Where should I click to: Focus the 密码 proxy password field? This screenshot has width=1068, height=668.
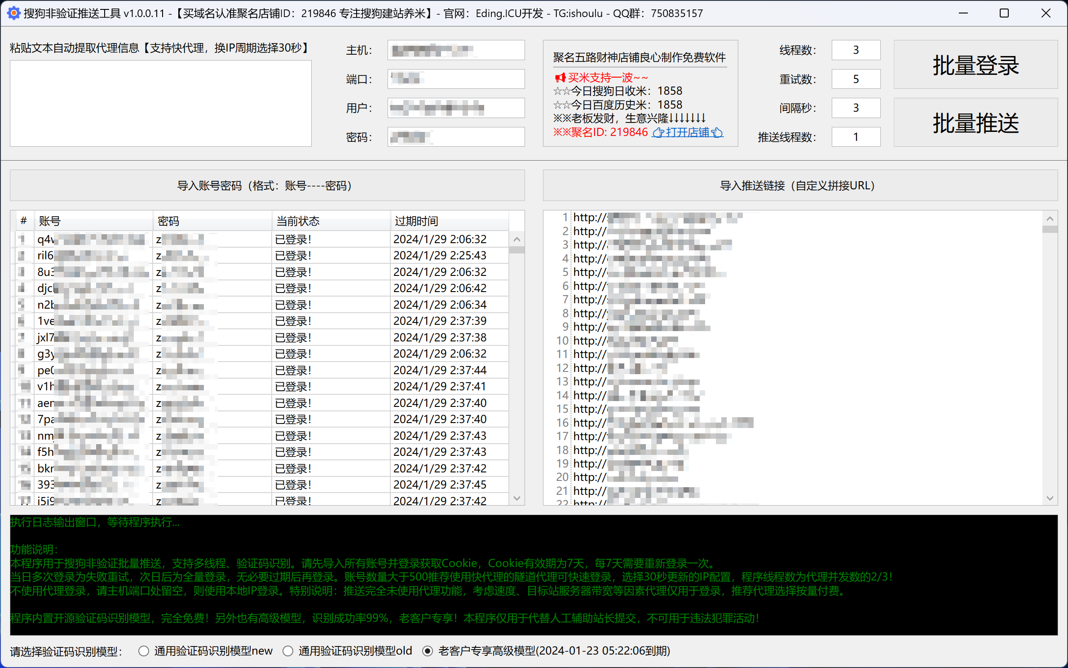[456, 137]
